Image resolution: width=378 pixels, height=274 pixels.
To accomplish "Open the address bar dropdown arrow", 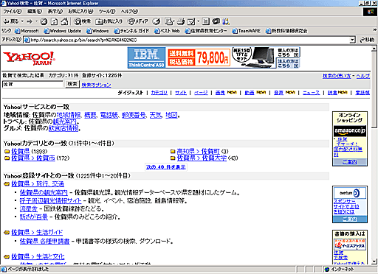I will coord(352,40).
